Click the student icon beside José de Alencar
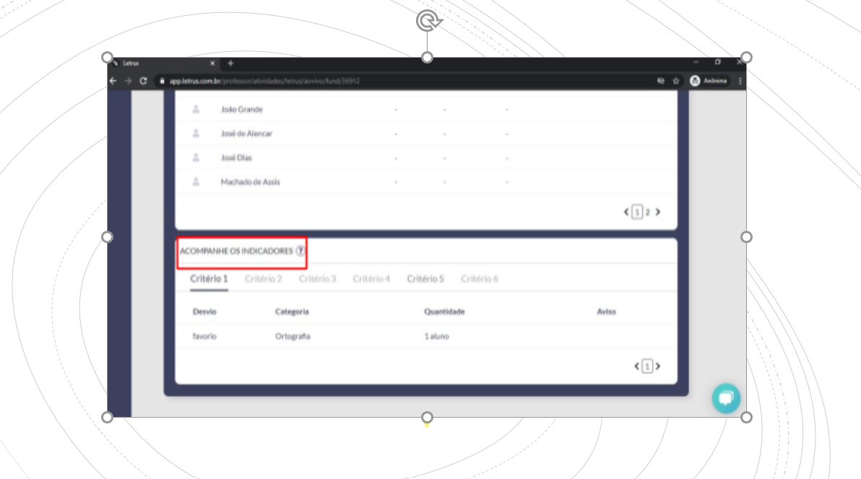861x479 pixels. click(196, 133)
